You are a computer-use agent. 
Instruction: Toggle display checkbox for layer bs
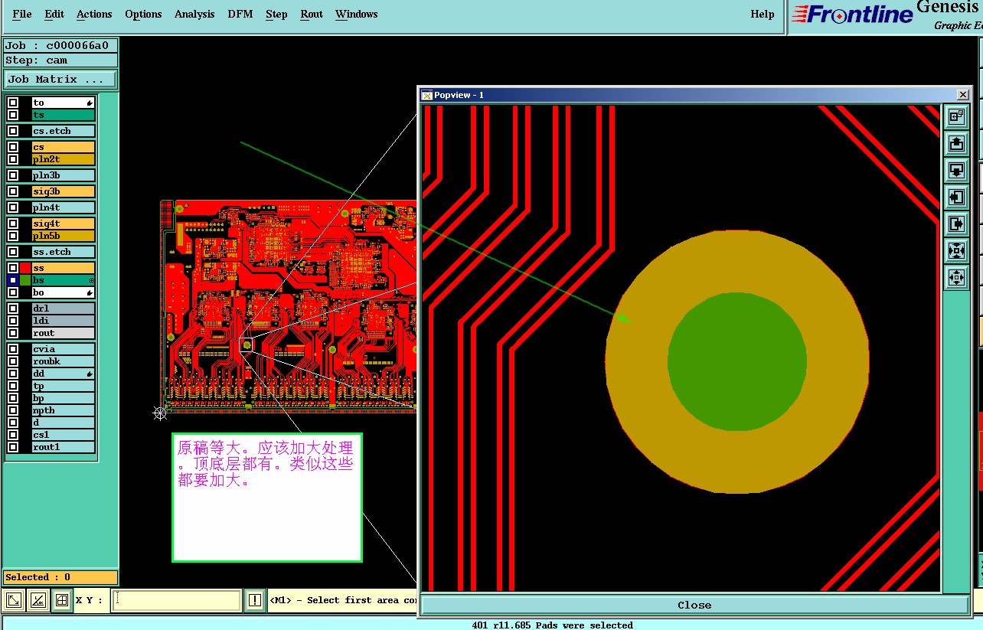13,280
